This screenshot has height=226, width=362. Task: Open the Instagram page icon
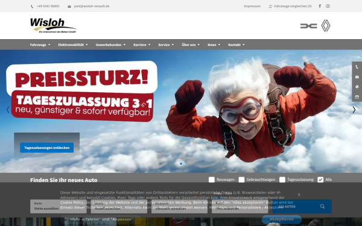pos(328,6)
